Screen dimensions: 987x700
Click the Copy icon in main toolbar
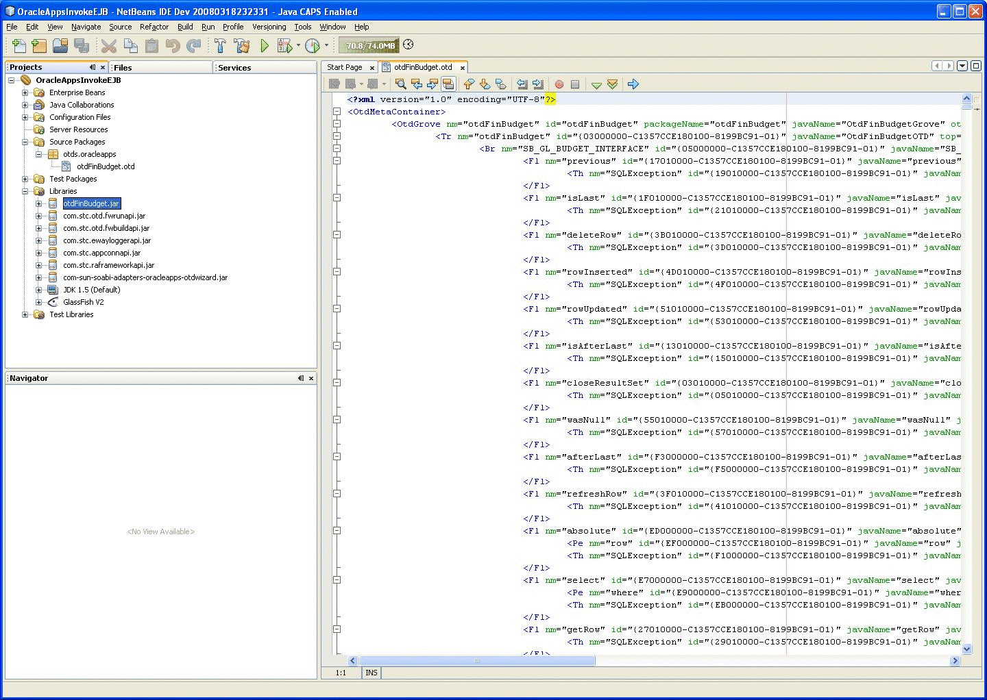pos(130,46)
